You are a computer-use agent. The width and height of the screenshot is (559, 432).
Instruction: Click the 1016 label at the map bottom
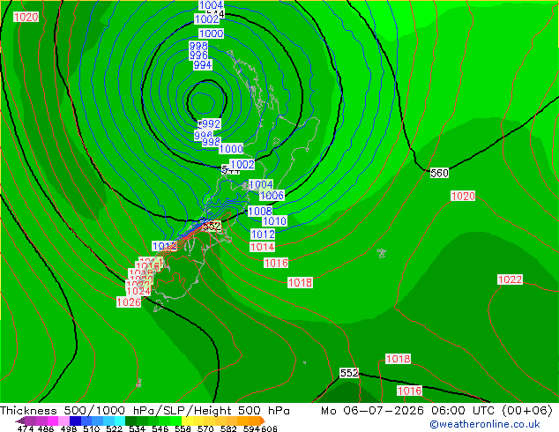click(410, 391)
